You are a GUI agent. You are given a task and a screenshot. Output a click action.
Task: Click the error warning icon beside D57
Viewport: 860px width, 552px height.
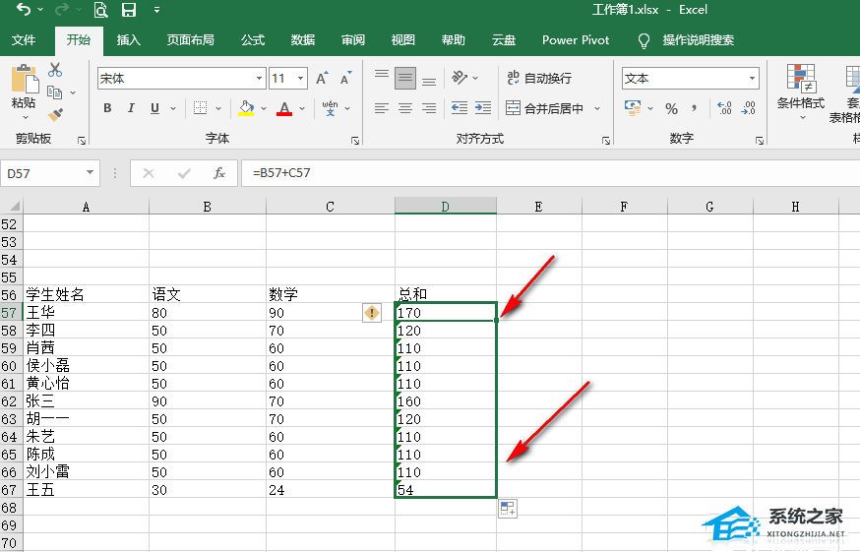click(371, 313)
